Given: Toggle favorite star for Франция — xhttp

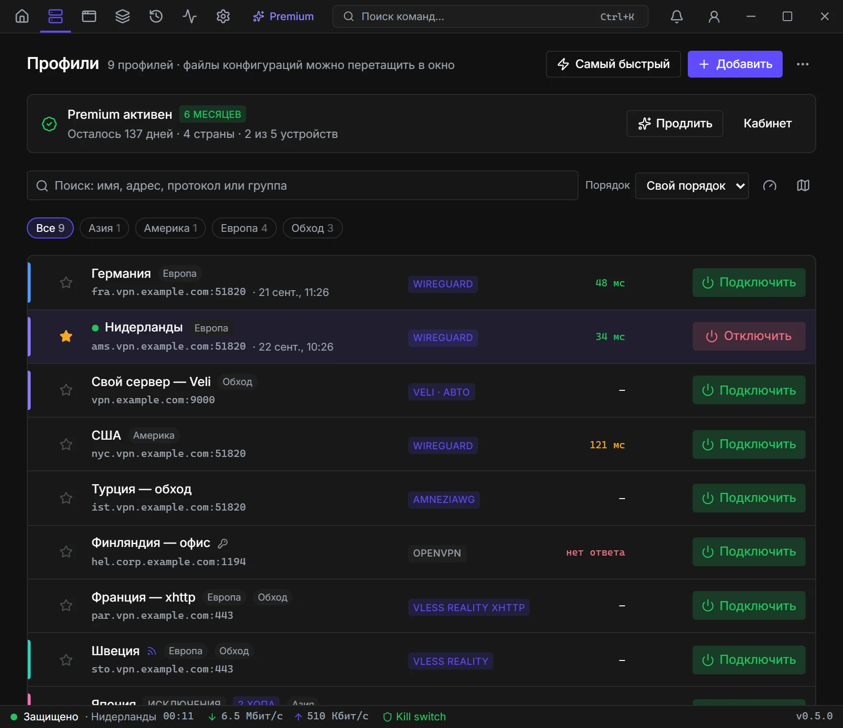Looking at the screenshot, I should (66, 605).
